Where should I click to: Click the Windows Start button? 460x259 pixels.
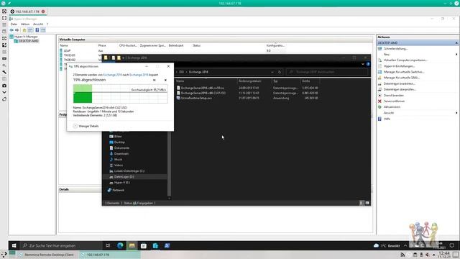(x=14, y=245)
